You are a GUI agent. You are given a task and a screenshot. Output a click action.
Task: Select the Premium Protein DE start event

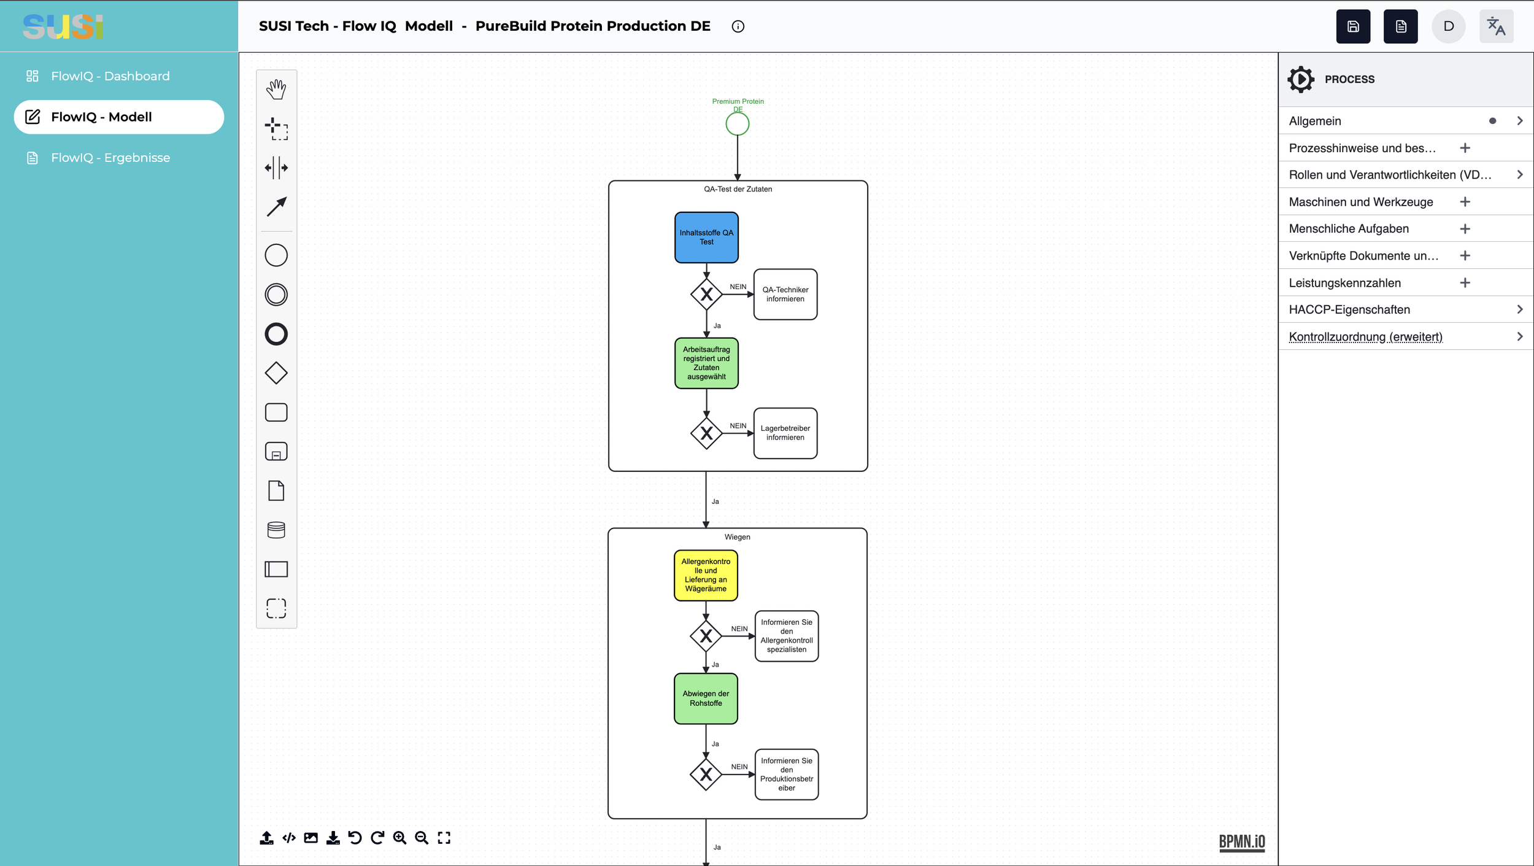point(738,124)
